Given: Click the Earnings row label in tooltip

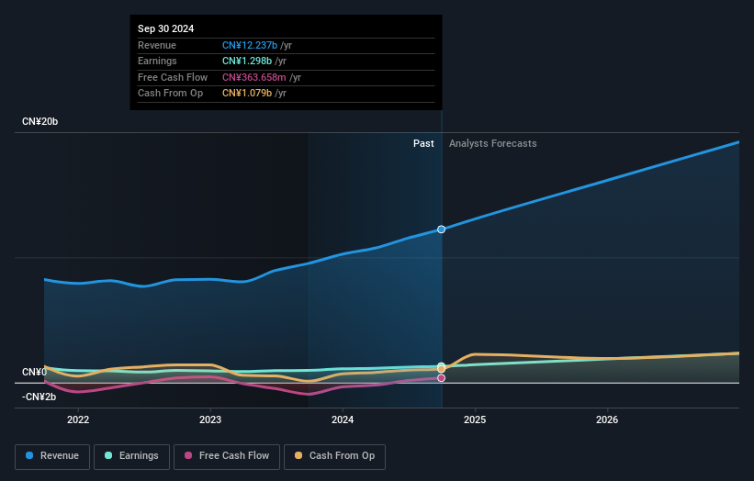Looking at the screenshot, I should (157, 61).
